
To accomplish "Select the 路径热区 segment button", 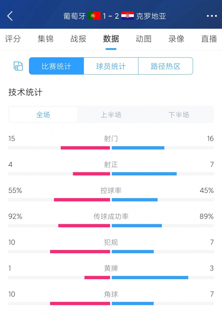I will [165, 66].
